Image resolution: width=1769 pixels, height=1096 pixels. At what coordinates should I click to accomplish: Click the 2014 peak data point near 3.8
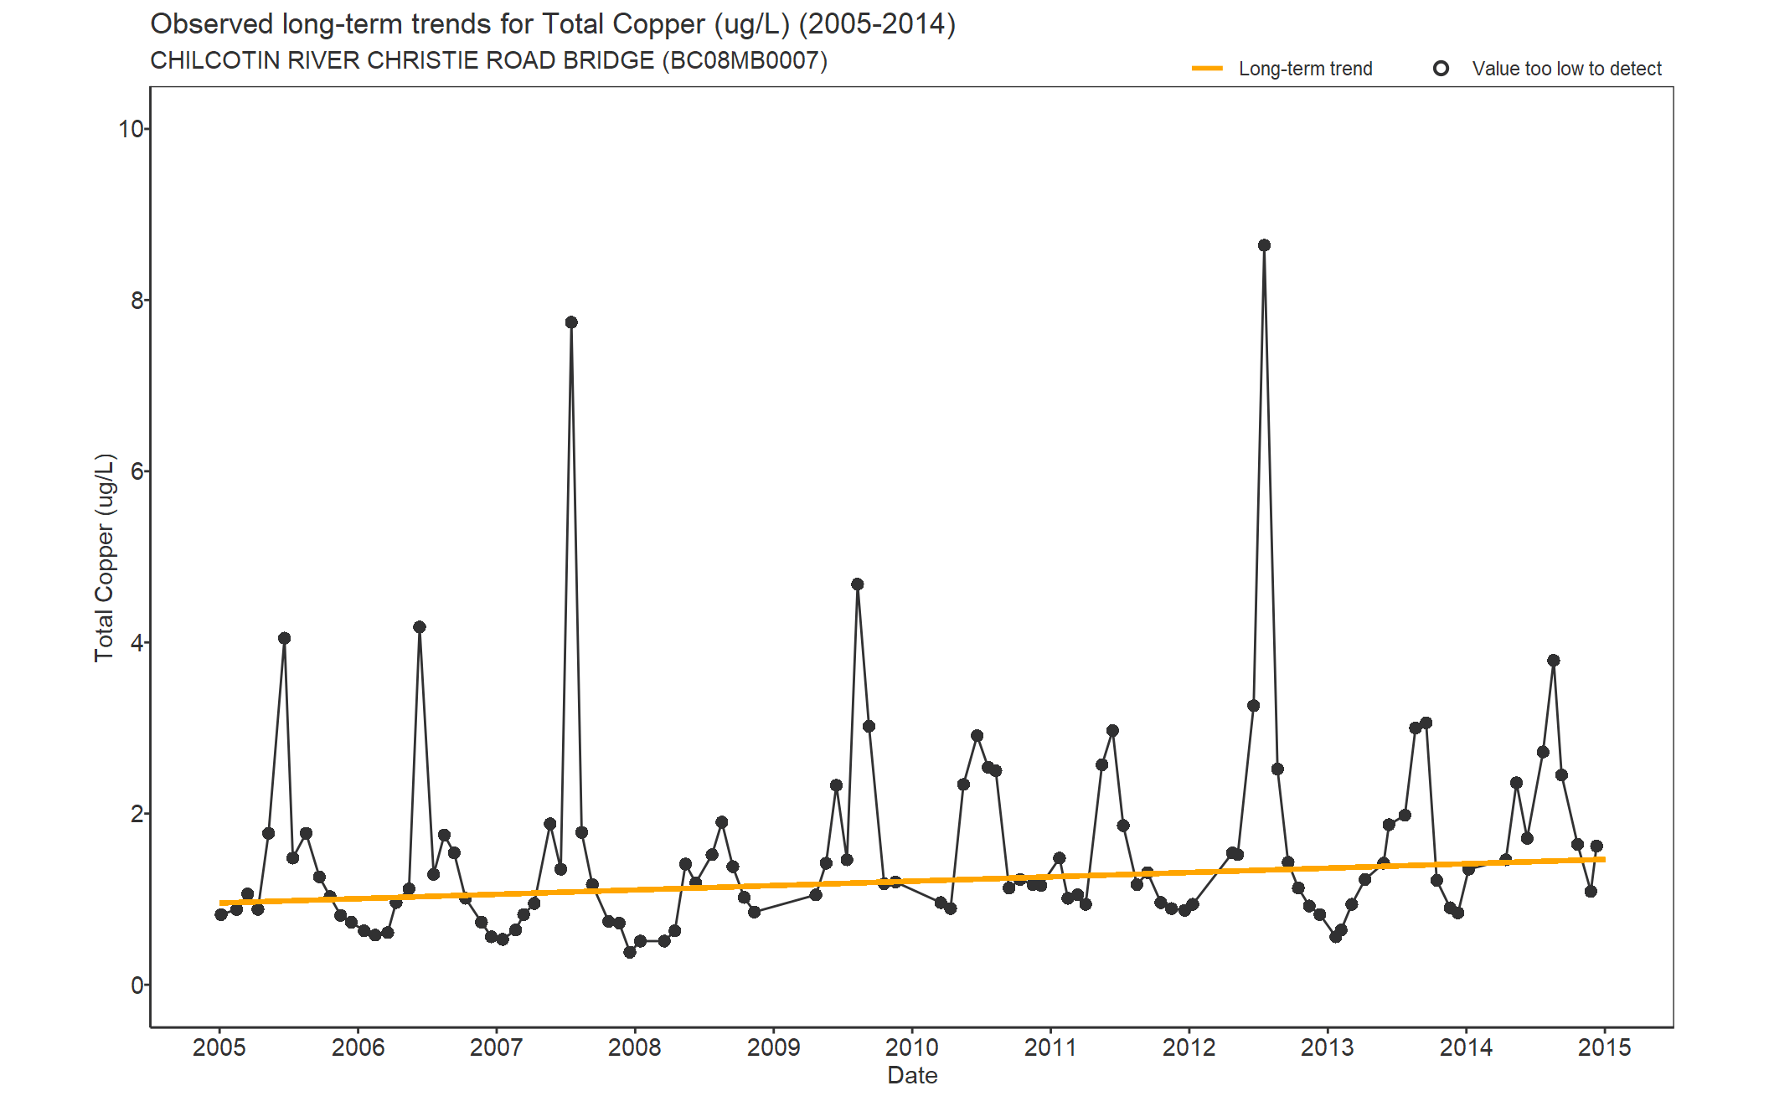point(1554,661)
